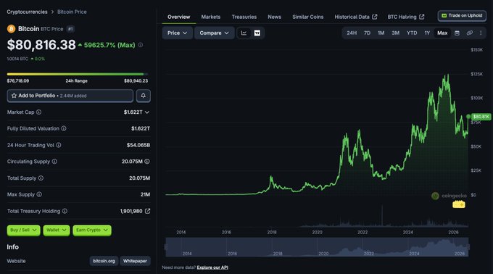Open the Compare dropdown
This screenshot has width=493, height=274.
tap(214, 33)
